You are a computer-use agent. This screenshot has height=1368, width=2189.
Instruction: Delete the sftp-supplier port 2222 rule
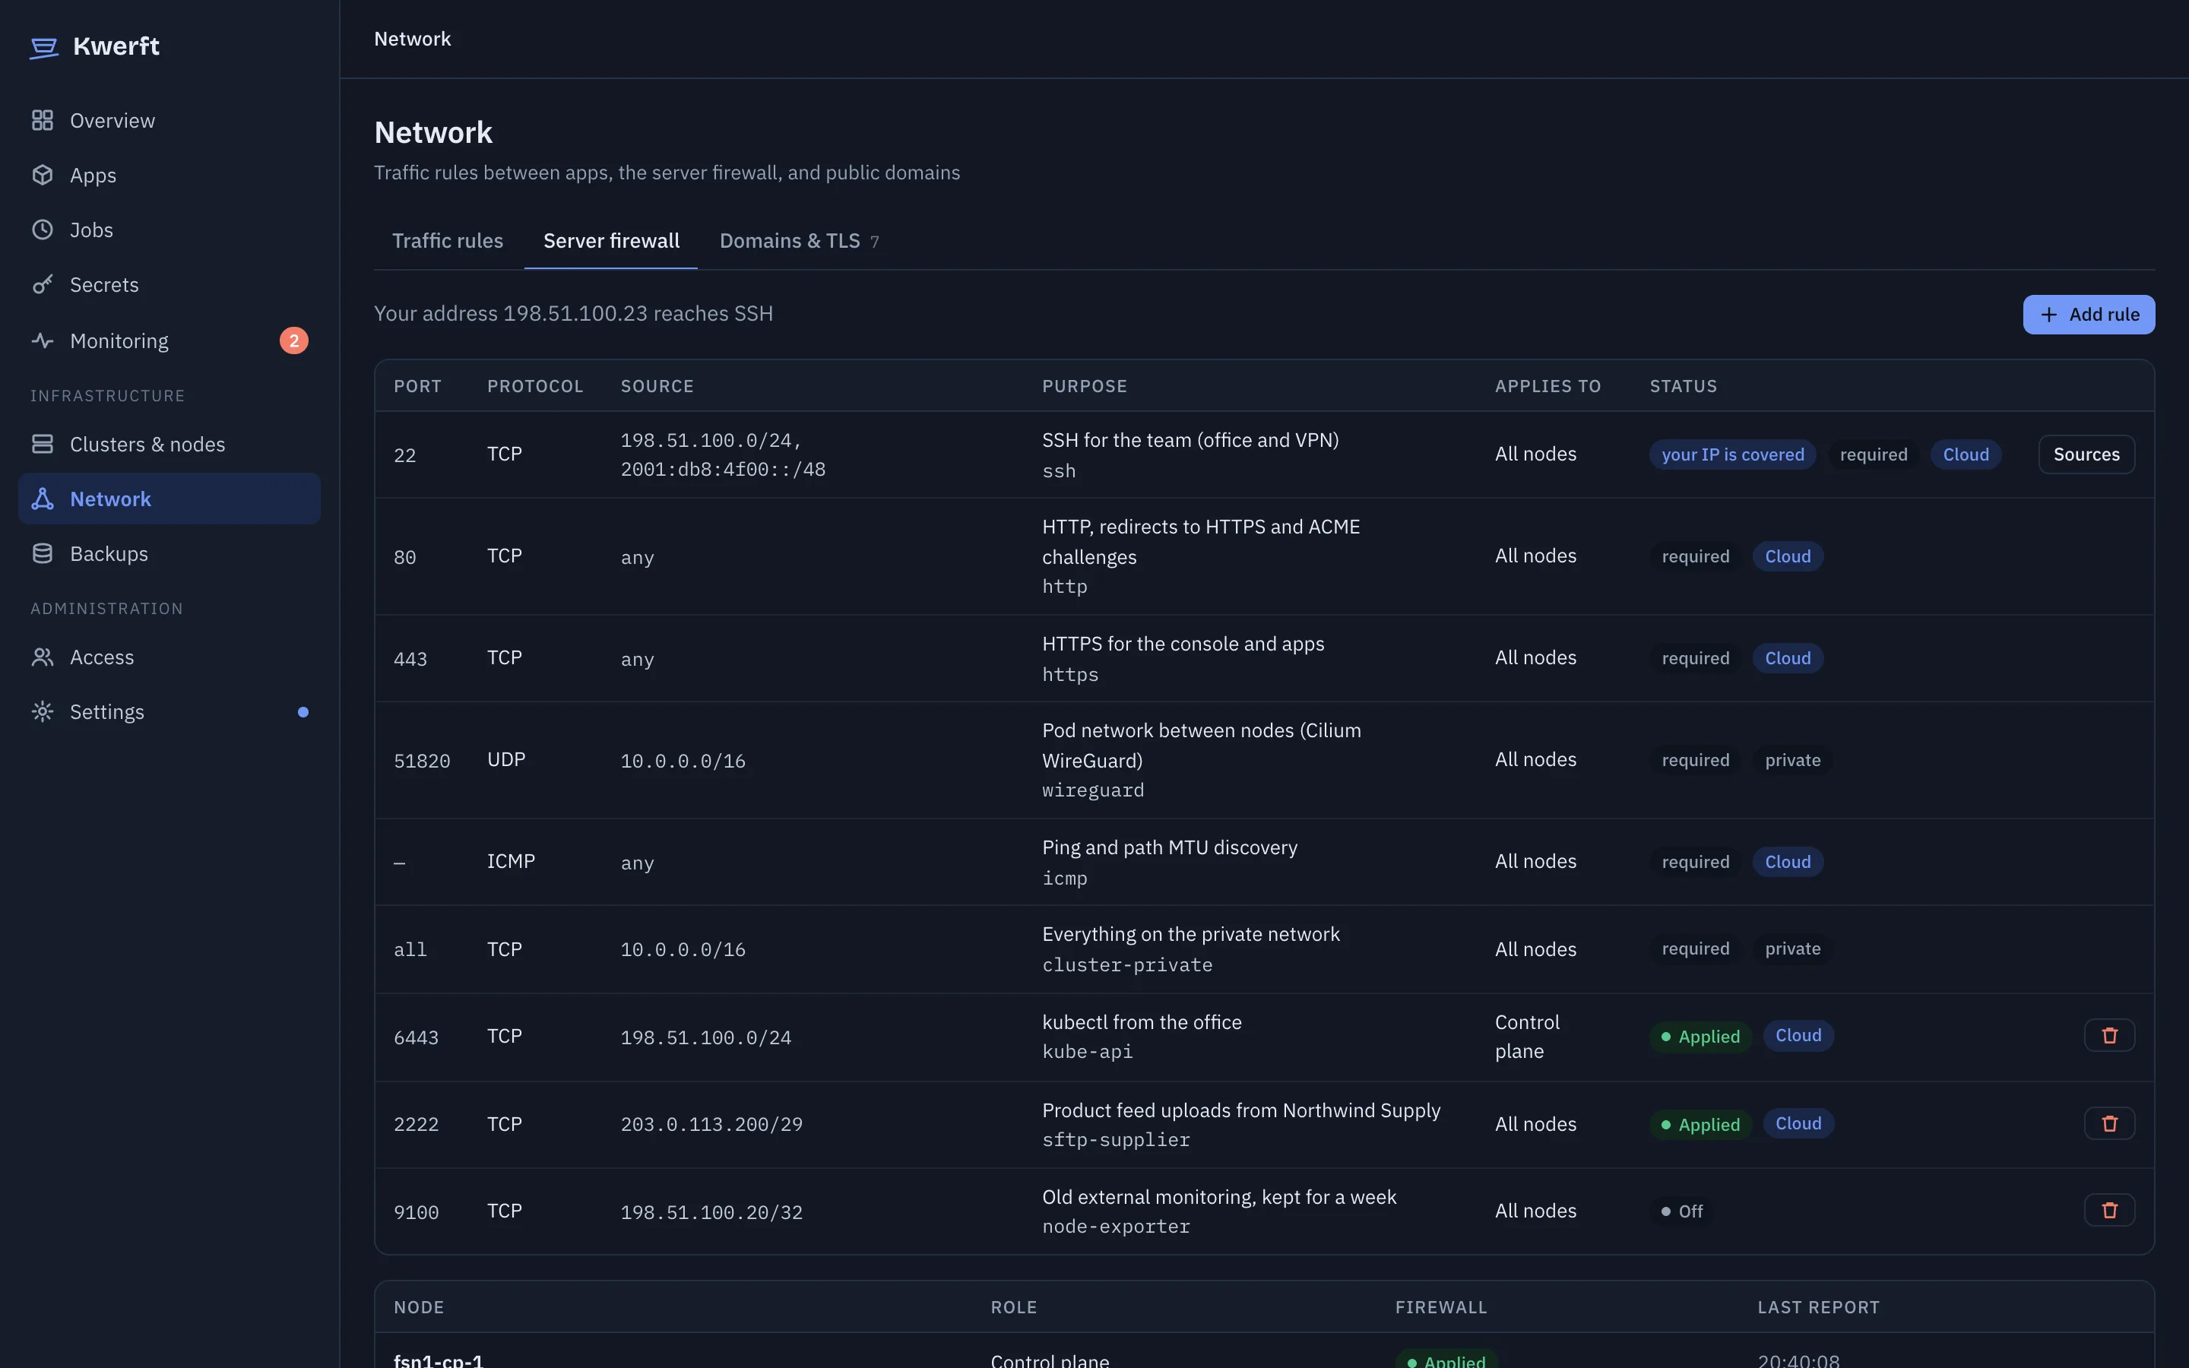[x=2109, y=1124]
